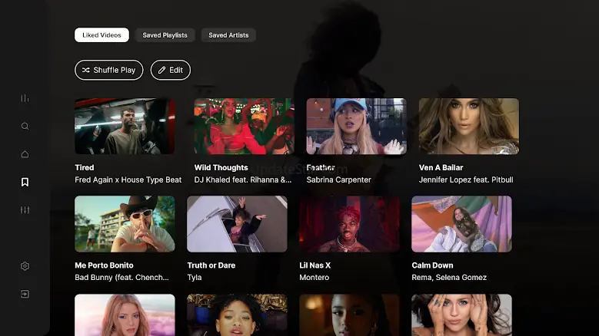The image size is (599, 336).
Task: Click the title text 'Tired'
Action: pos(85,168)
